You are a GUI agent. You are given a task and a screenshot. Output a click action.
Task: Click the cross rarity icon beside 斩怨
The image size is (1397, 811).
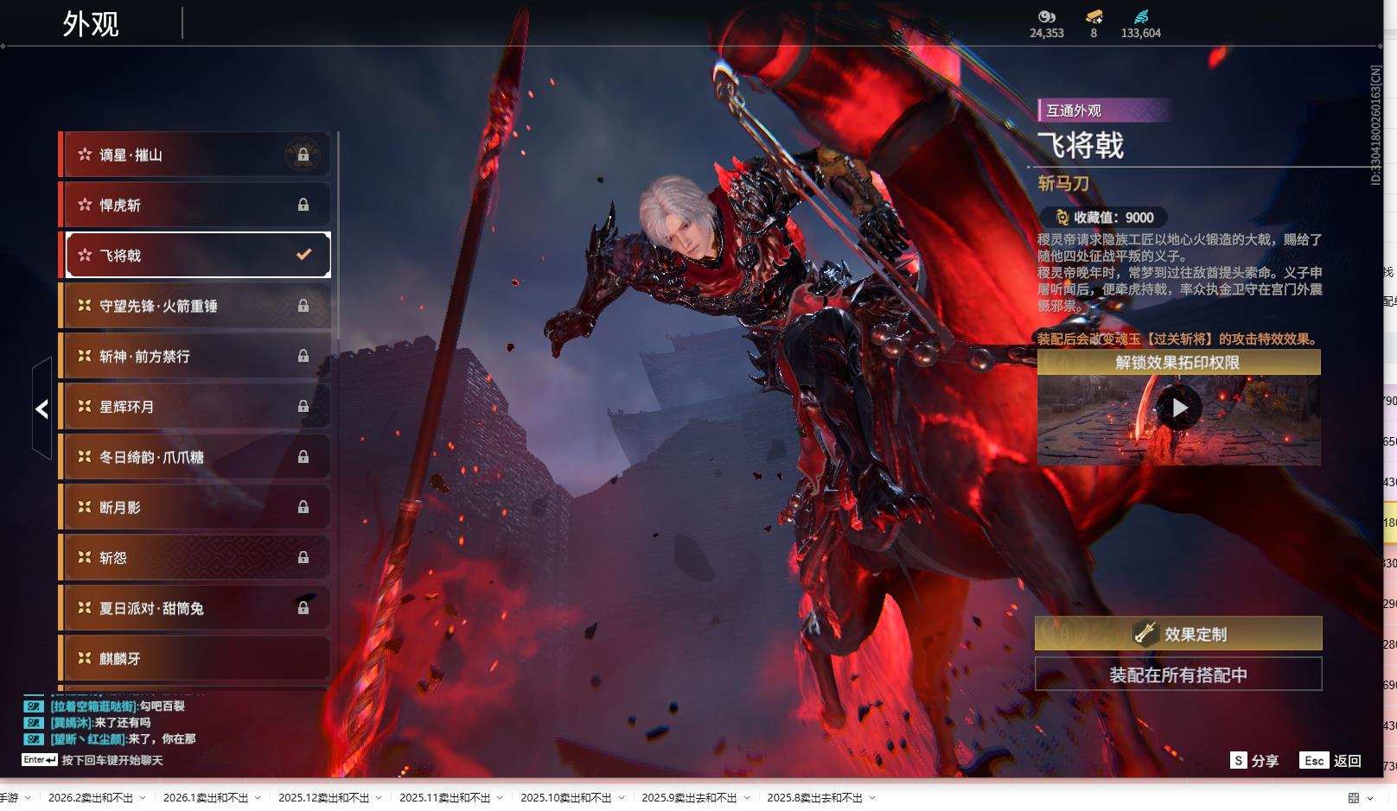coord(85,557)
